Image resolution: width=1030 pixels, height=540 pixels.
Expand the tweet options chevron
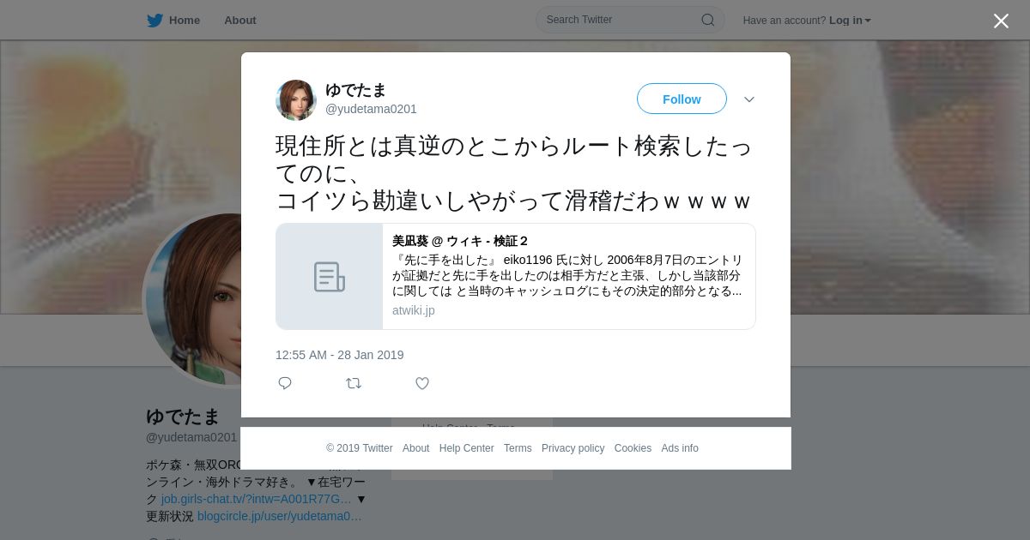pos(748,99)
